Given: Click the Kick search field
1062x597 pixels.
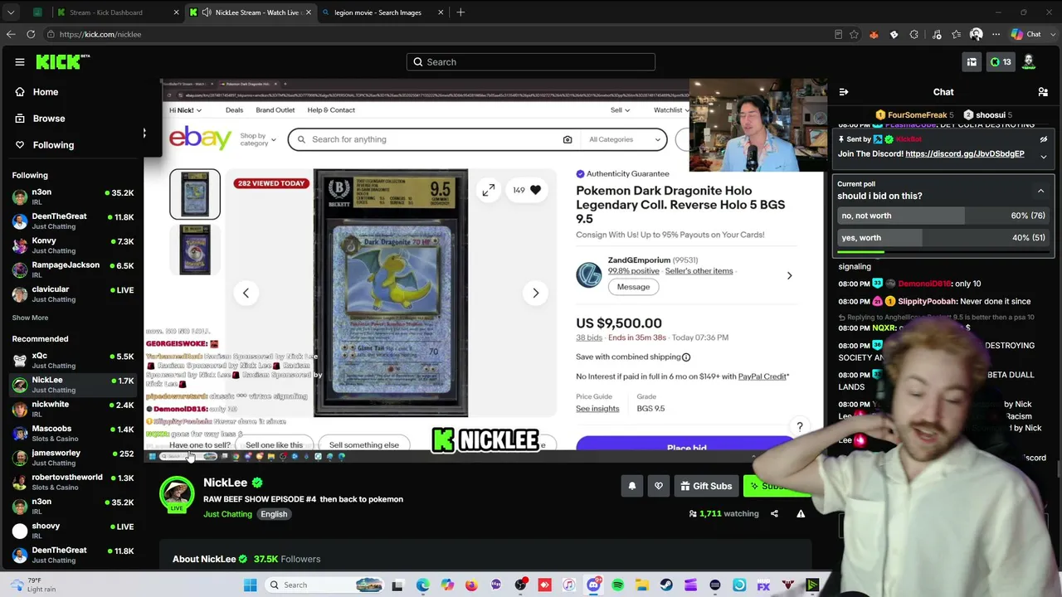Looking at the screenshot, I should [531, 62].
